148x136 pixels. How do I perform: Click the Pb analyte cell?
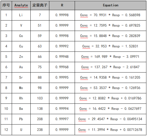point(21,119)
